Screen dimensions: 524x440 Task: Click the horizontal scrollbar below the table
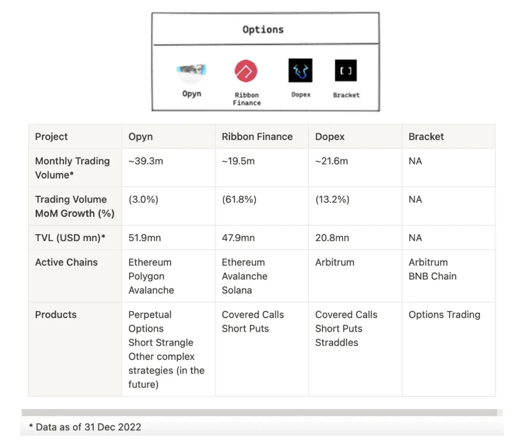point(259,413)
